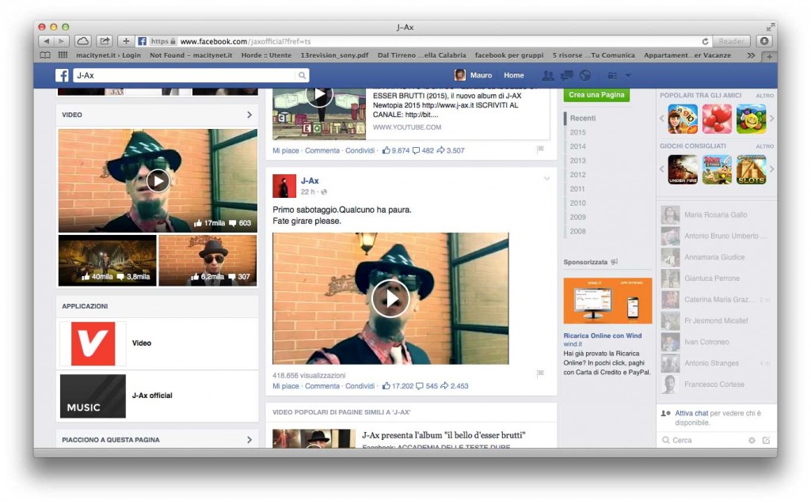Viewport: 811px width, 504px height.
Task: Play the large sidebar video with 17mila likes
Action: [158, 181]
